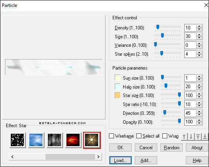
Task: Open the Load... preset dialog
Action: coord(121,160)
